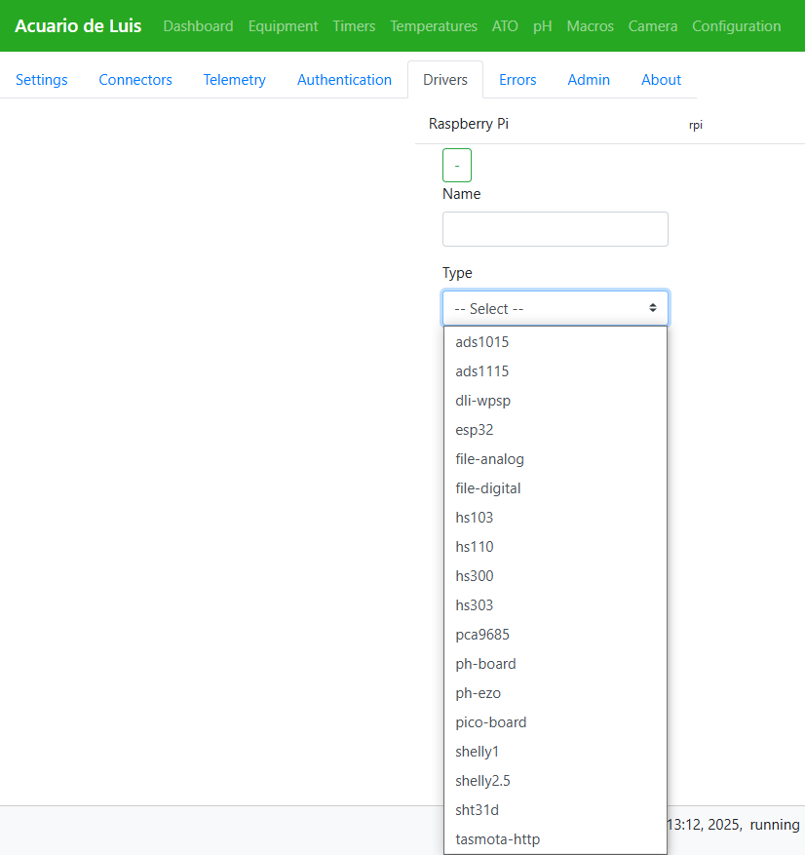
Task: Open Temperatures page
Action: click(x=434, y=26)
